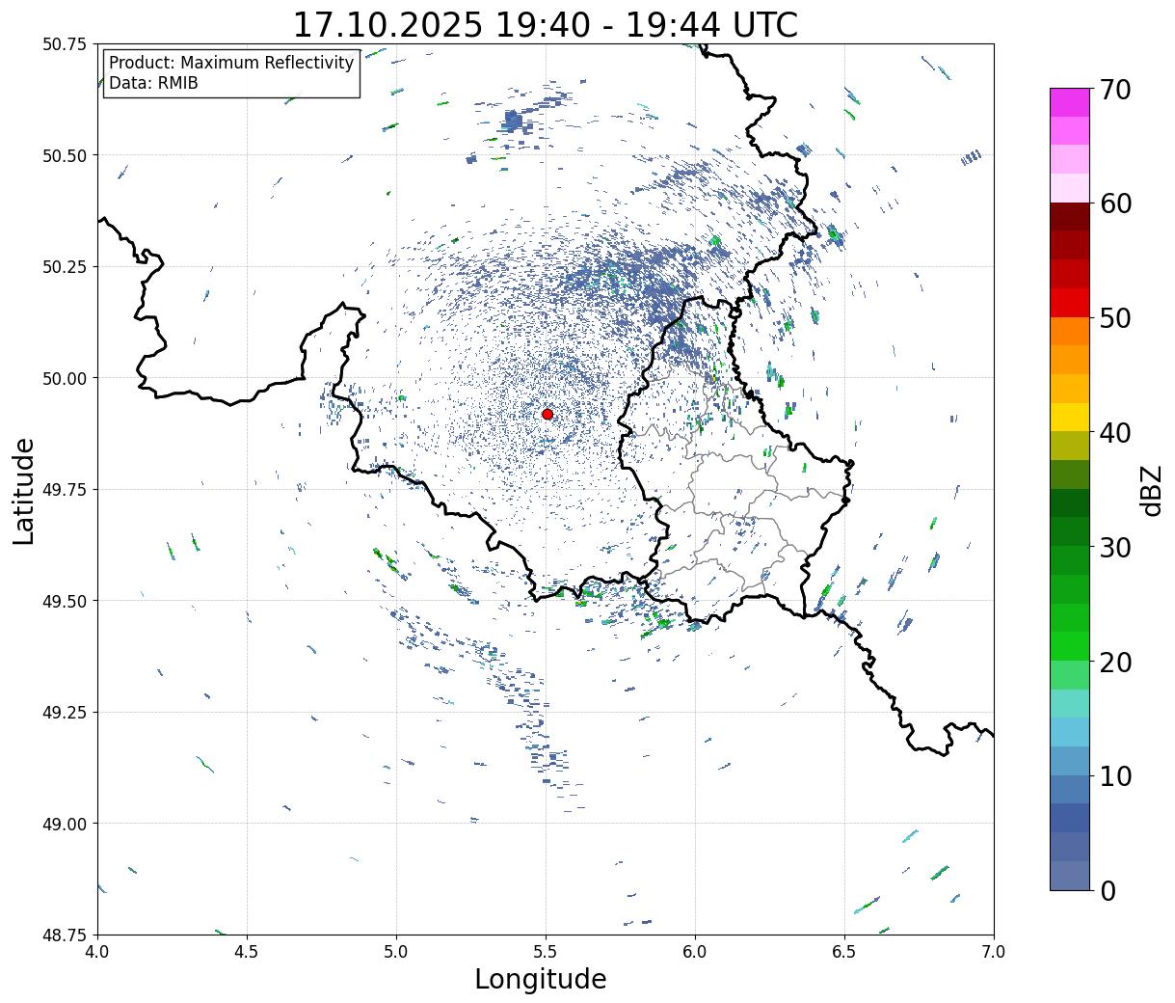
Task: Click the 'Product: Maximum Reflectivity' text
Action: pos(231,63)
